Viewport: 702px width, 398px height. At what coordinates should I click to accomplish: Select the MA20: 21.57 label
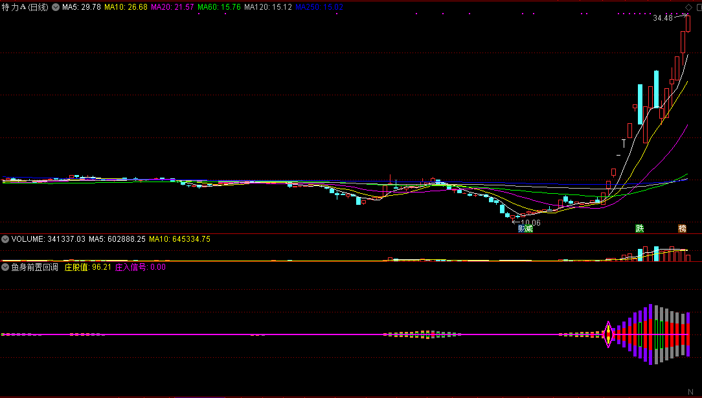172,7
